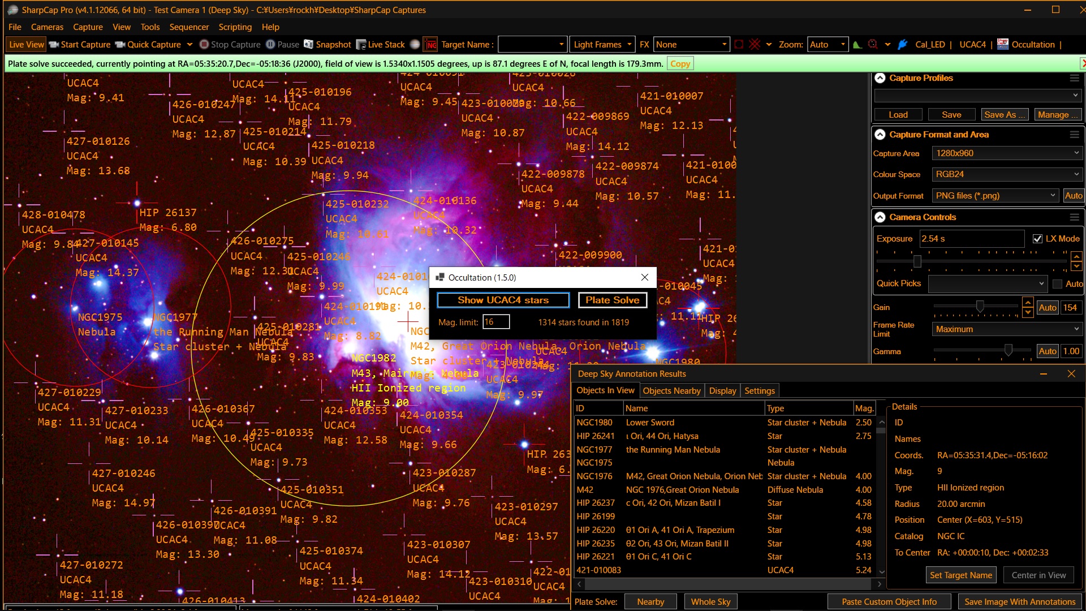Close the Deep Sky Annotation Results panel
Image resolution: width=1086 pixels, height=611 pixels.
[1071, 374]
